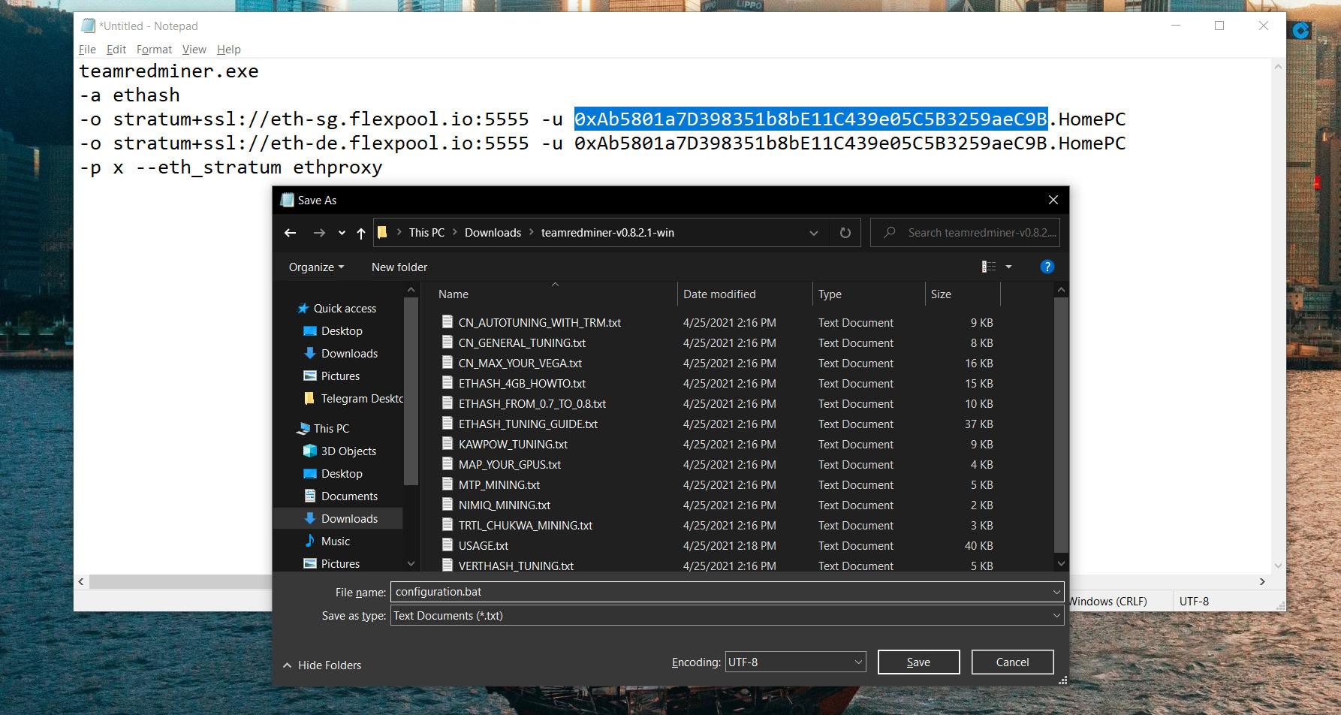Viewport: 1341px width, 715px height.
Task: Click file list vertical scrollbar
Action: point(1060,426)
